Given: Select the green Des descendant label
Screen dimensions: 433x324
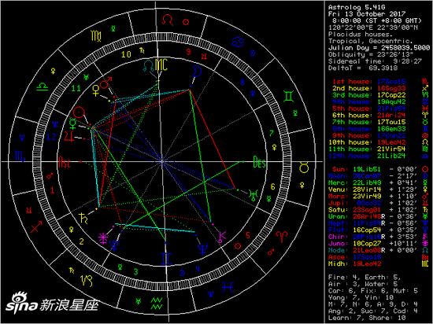Looking at the screenshot, I should coord(259,162).
